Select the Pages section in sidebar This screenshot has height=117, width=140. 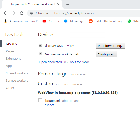(10, 51)
